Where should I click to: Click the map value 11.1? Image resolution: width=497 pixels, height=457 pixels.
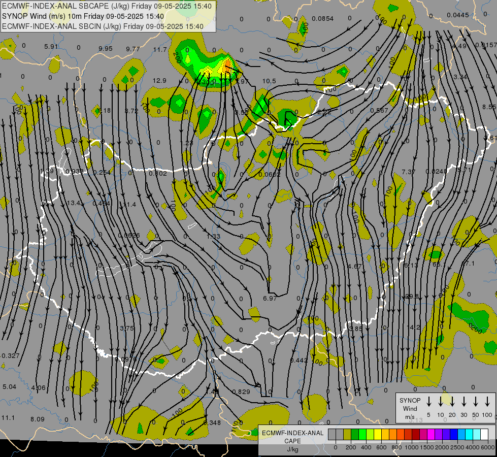[8, 418]
